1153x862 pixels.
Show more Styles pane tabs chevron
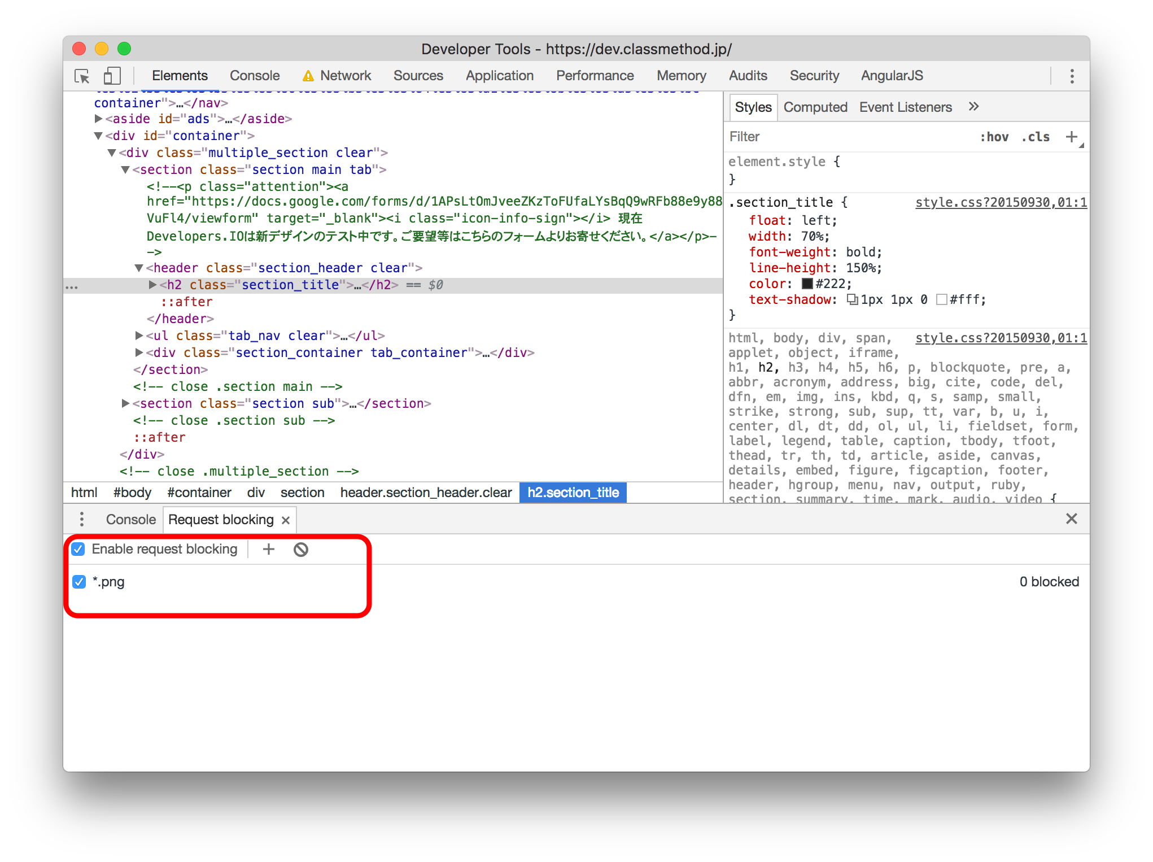[973, 107]
